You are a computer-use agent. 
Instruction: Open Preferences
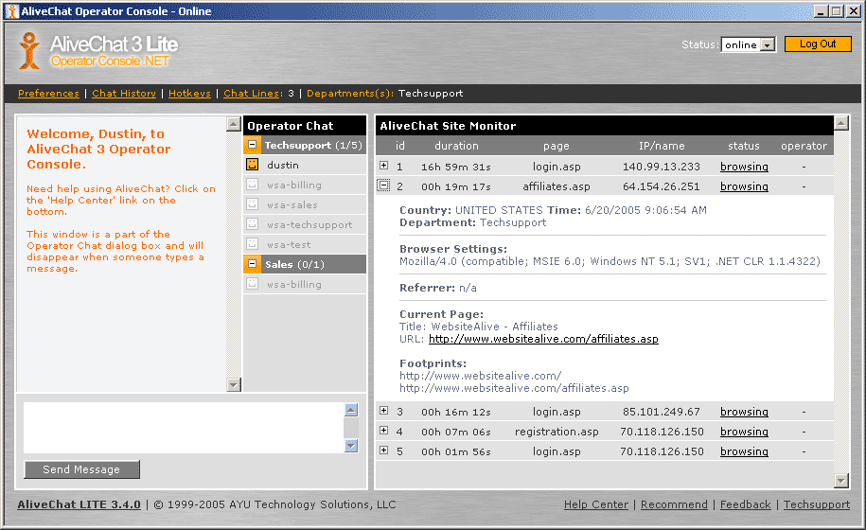(48, 94)
